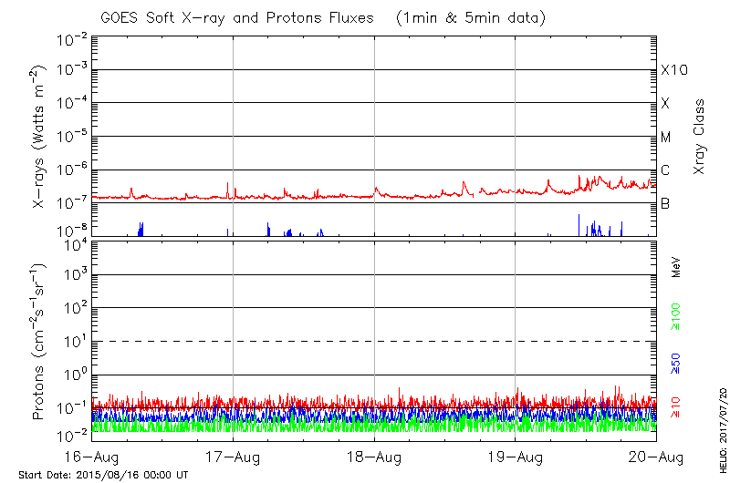
Task: Click the 17-Aug date label on the x-axis
Action: pyautogui.click(x=234, y=457)
